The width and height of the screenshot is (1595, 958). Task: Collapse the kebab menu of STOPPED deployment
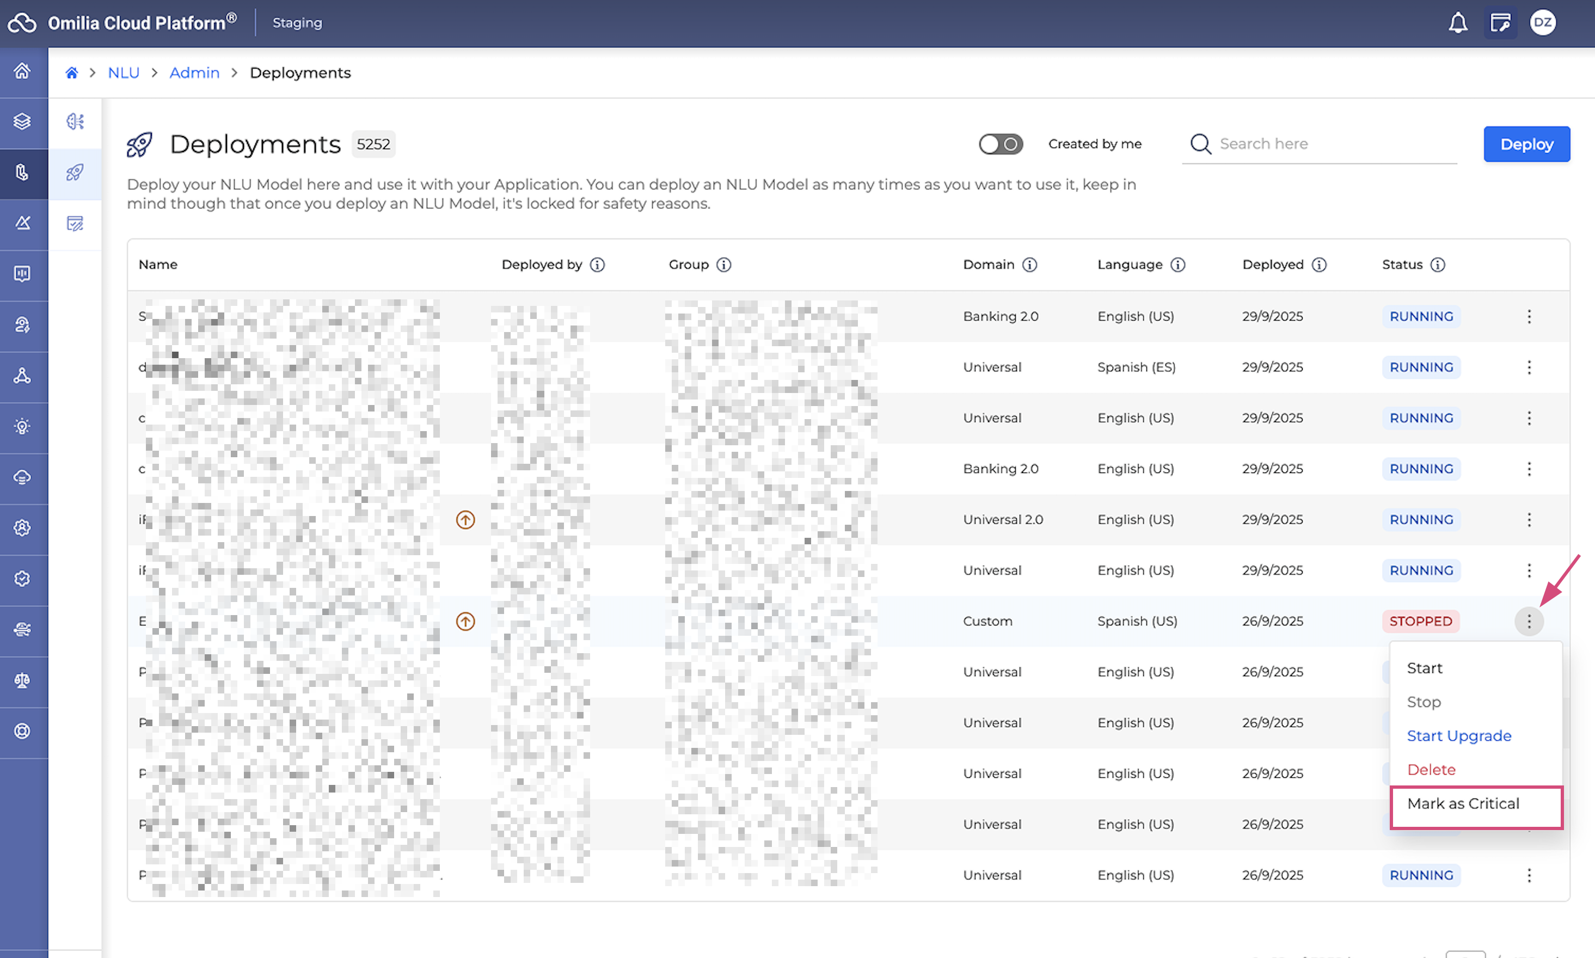[x=1529, y=621]
